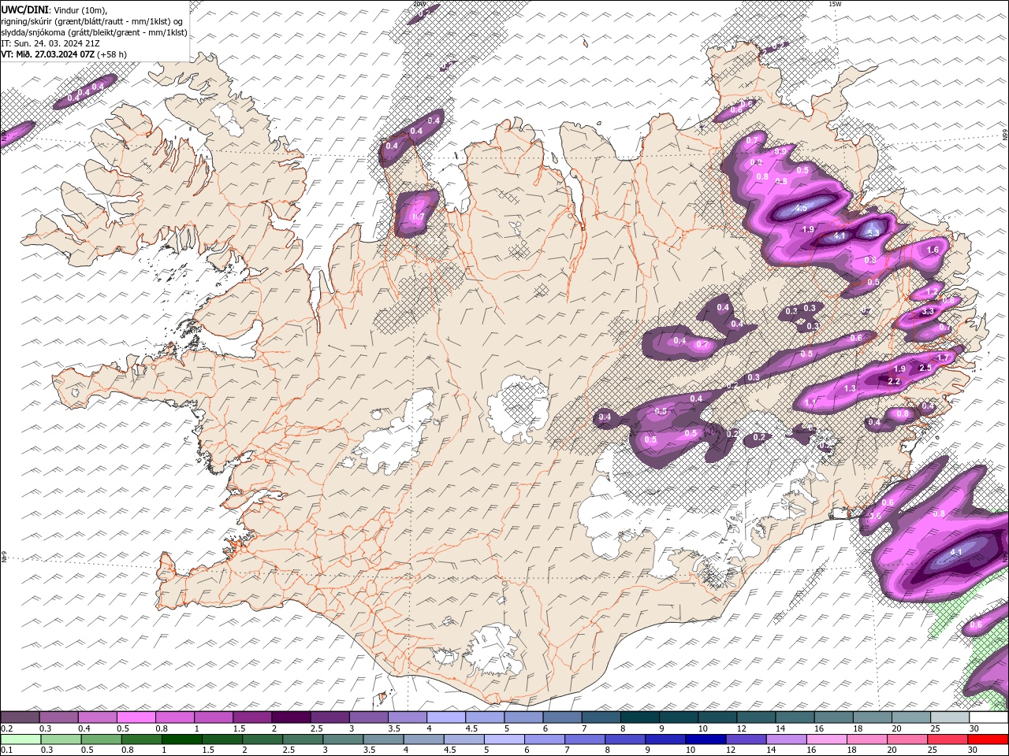Click the '20W' longitude label
The width and height of the screenshot is (1009, 756).
click(419, 4)
